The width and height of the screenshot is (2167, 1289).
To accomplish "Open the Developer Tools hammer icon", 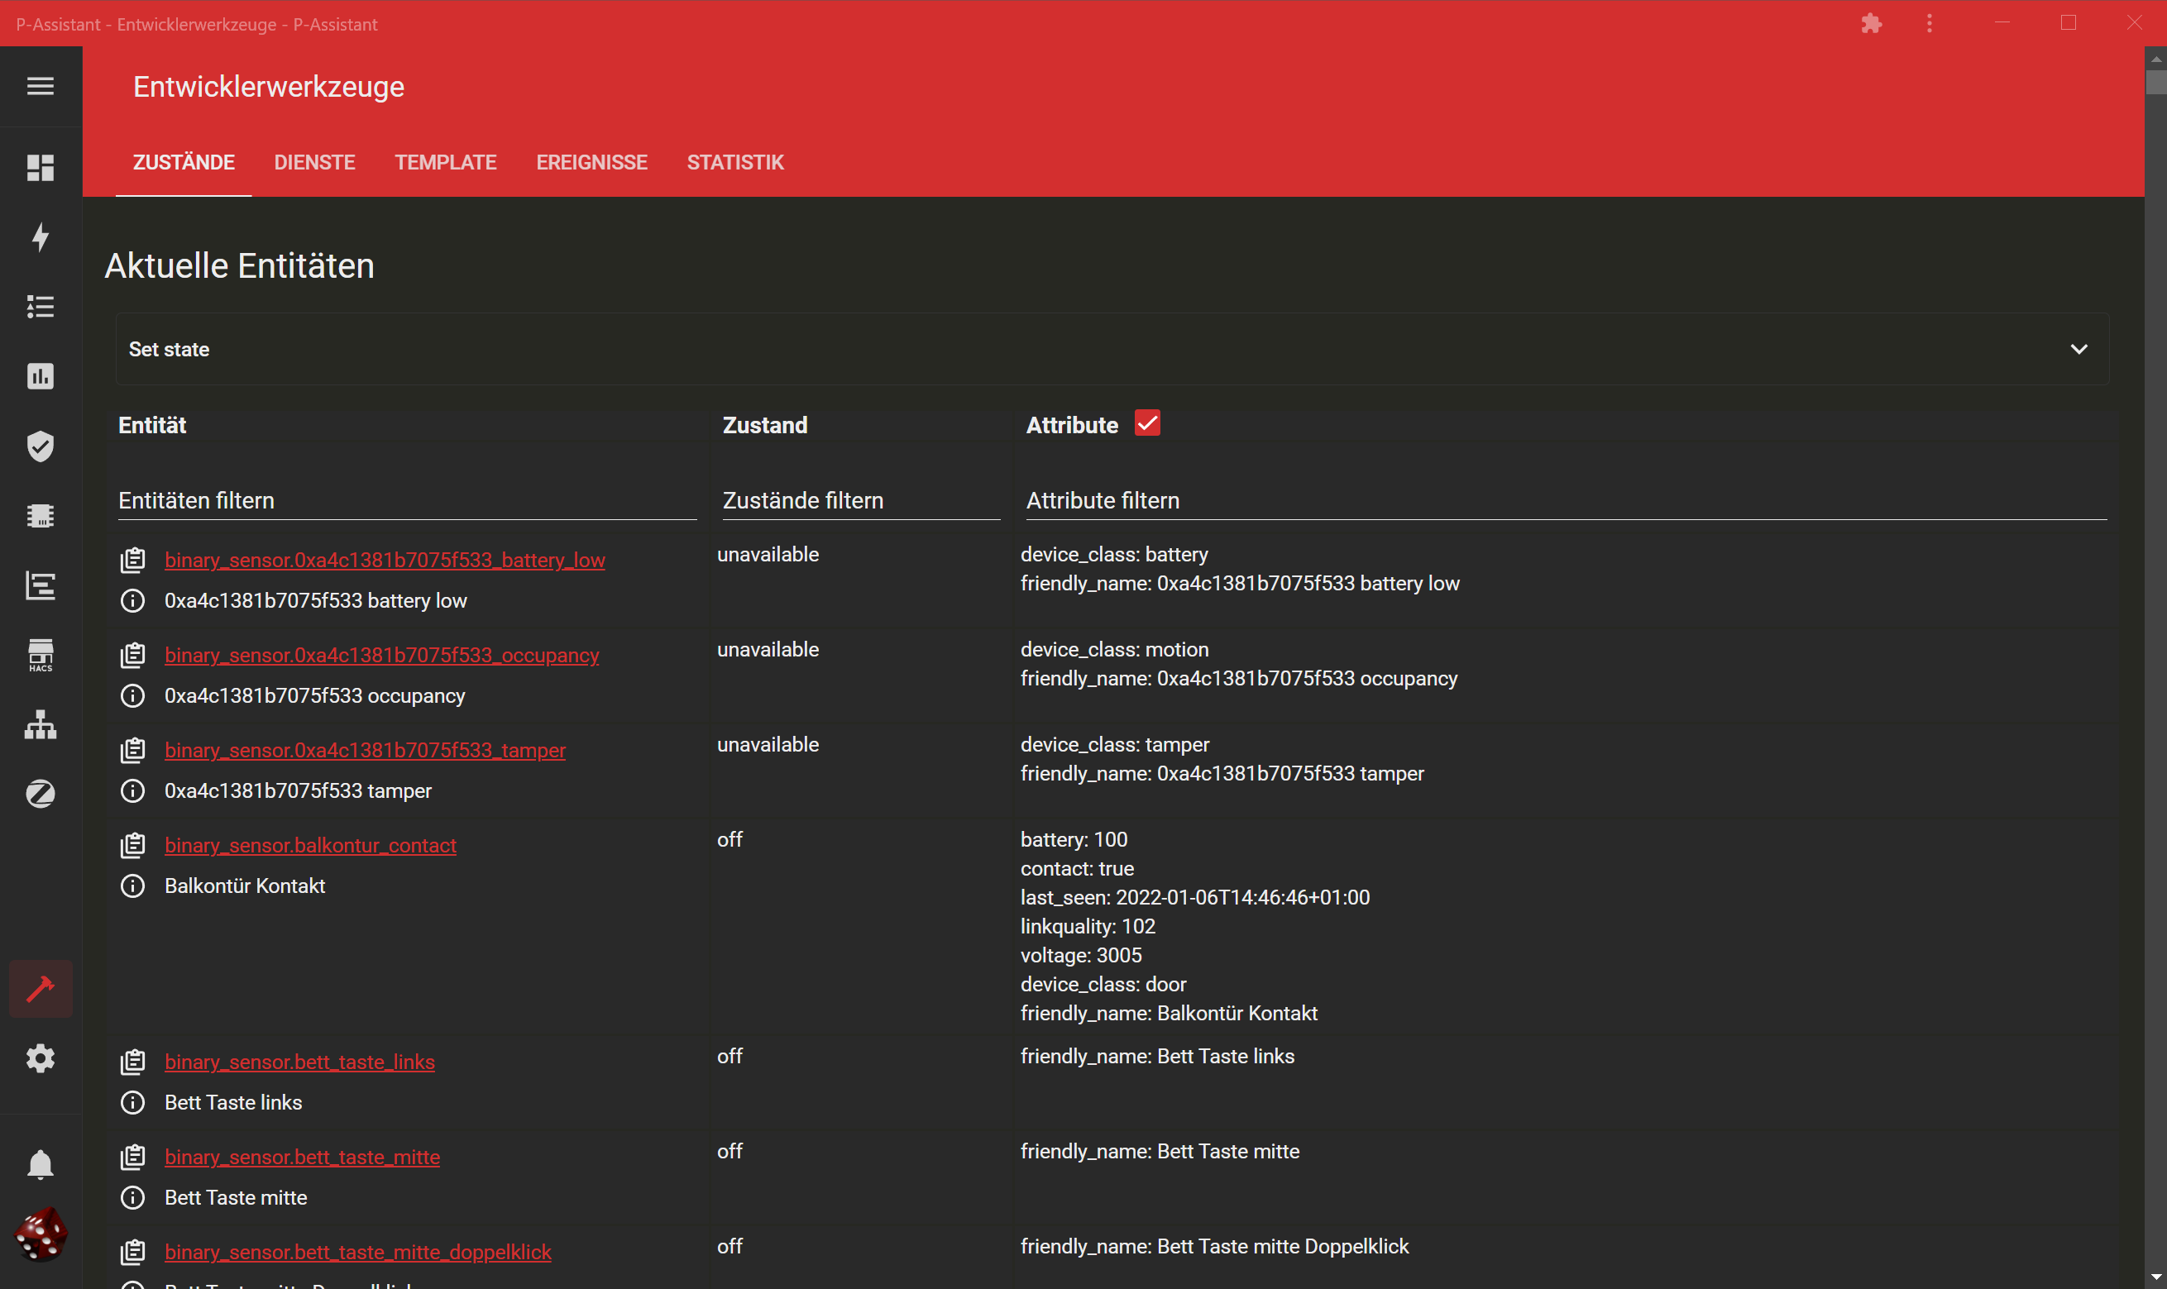I will coord(40,989).
